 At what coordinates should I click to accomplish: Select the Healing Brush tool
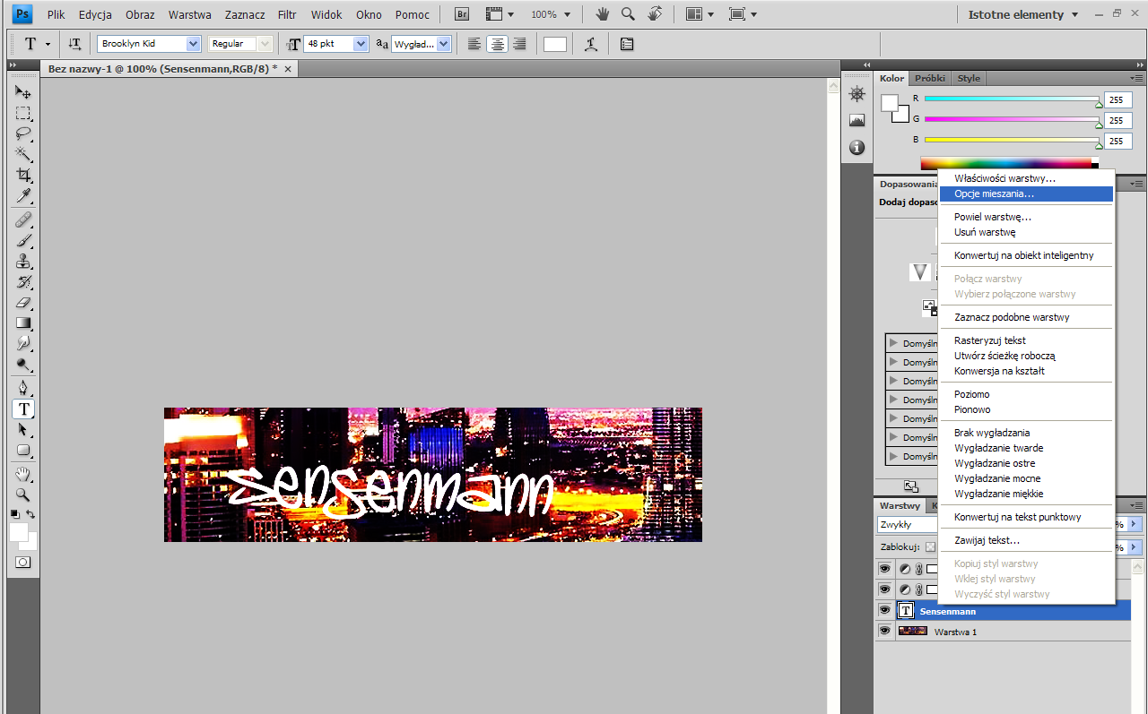coord(23,220)
